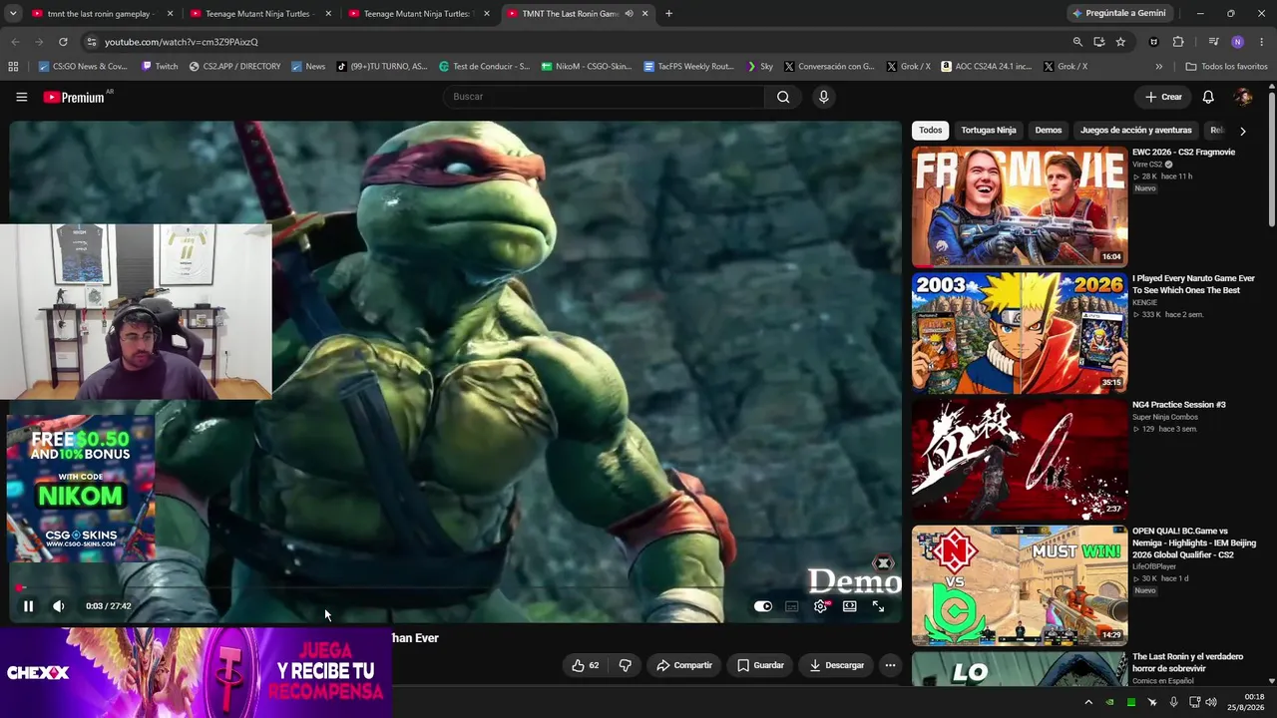Click the Crear button
This screenshot has width=1277, height=718.
click(1163, 97)
